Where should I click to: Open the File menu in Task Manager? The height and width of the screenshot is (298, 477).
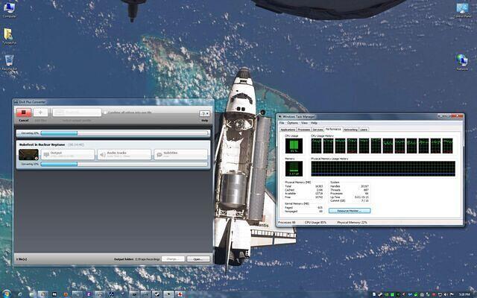[282, 123]
